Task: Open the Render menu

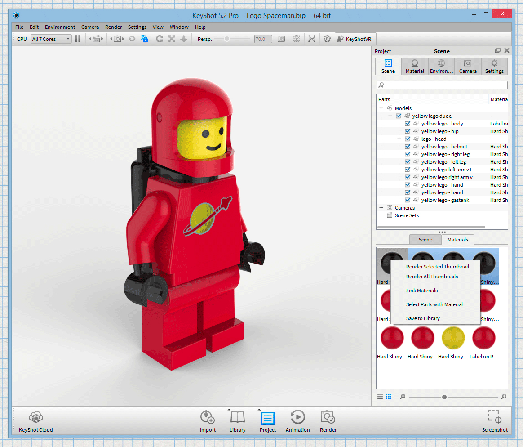Action: pos(113,27)
